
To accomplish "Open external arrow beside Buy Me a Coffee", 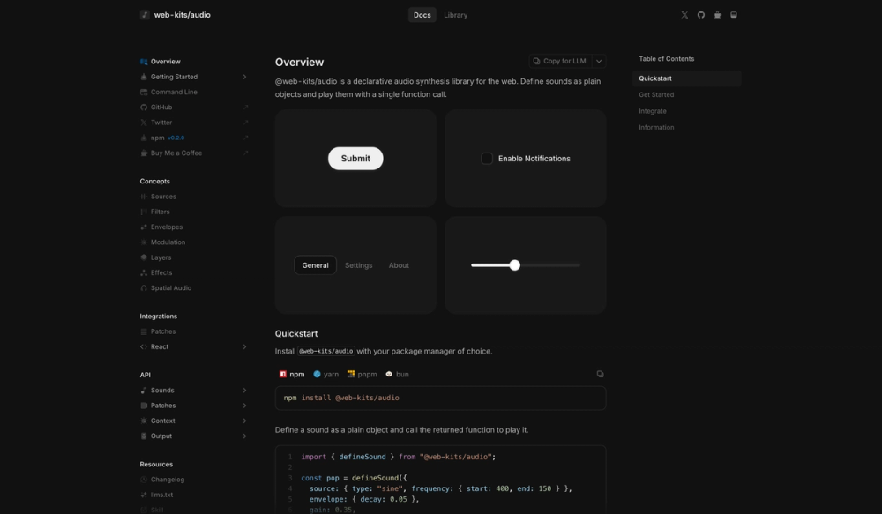I will pos(245,153).
